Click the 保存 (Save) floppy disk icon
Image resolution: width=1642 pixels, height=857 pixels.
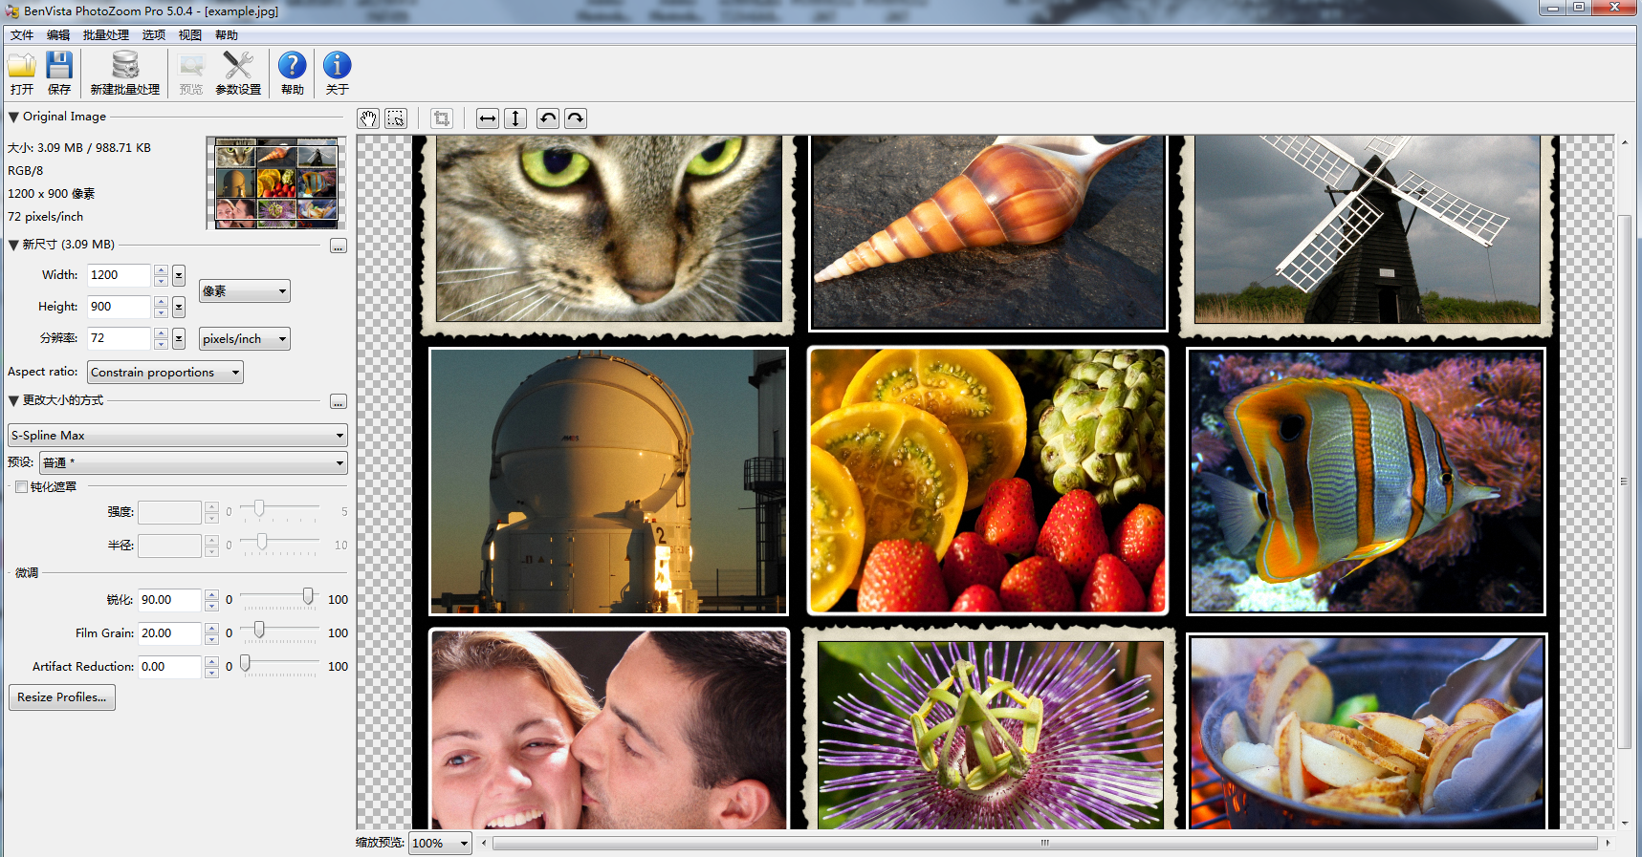(59, 66)
